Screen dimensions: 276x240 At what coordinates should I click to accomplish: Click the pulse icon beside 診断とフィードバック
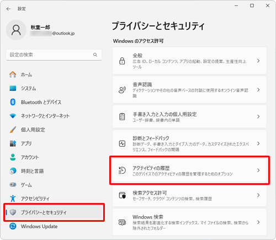coord(122,143)
